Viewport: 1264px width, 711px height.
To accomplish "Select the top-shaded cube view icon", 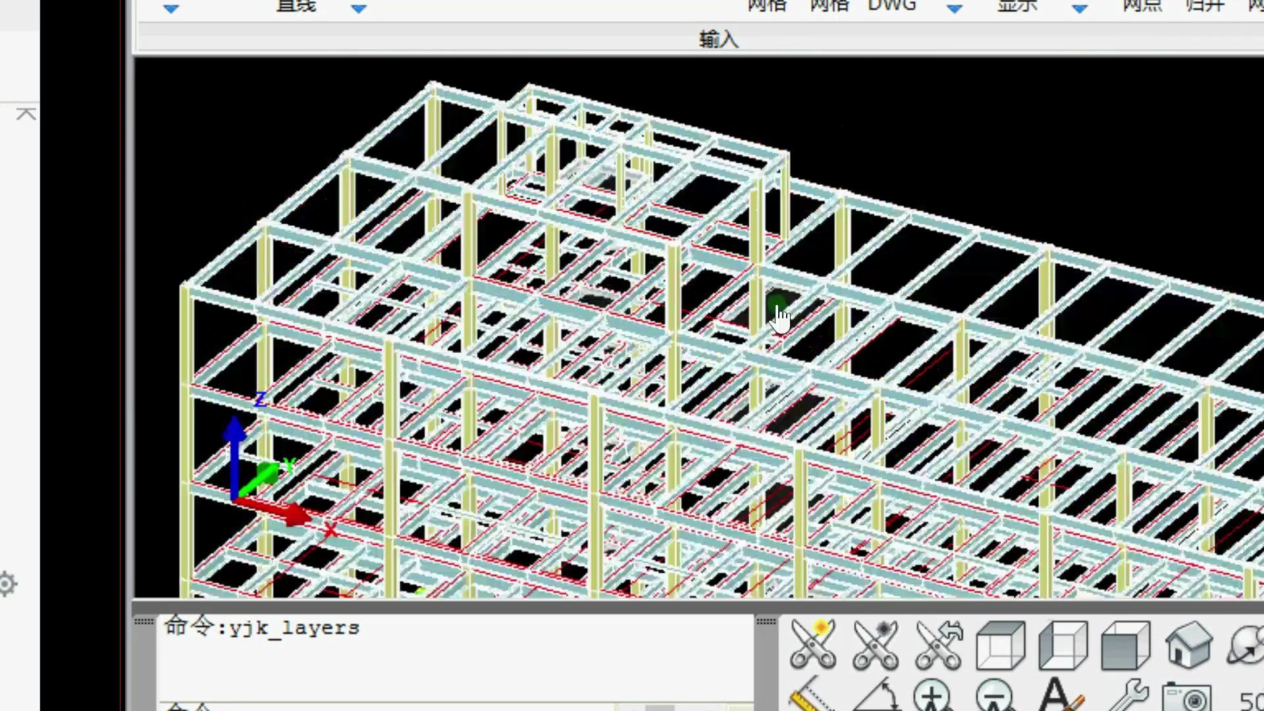I will point(1001,645).
